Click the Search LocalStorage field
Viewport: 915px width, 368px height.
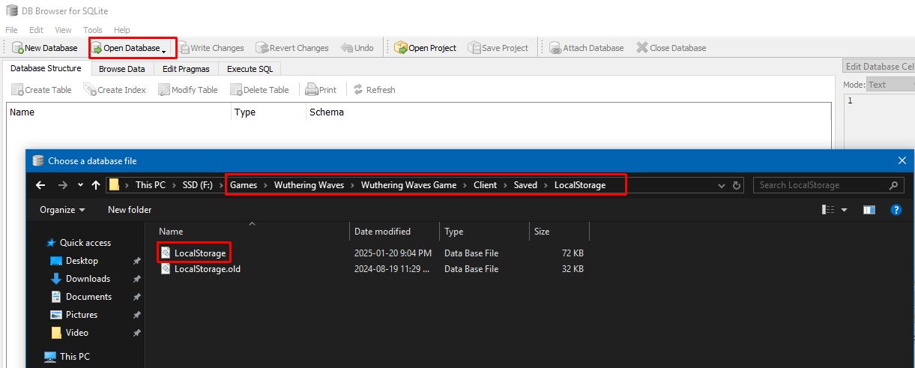pyautogui.click(x=828, y=185)
